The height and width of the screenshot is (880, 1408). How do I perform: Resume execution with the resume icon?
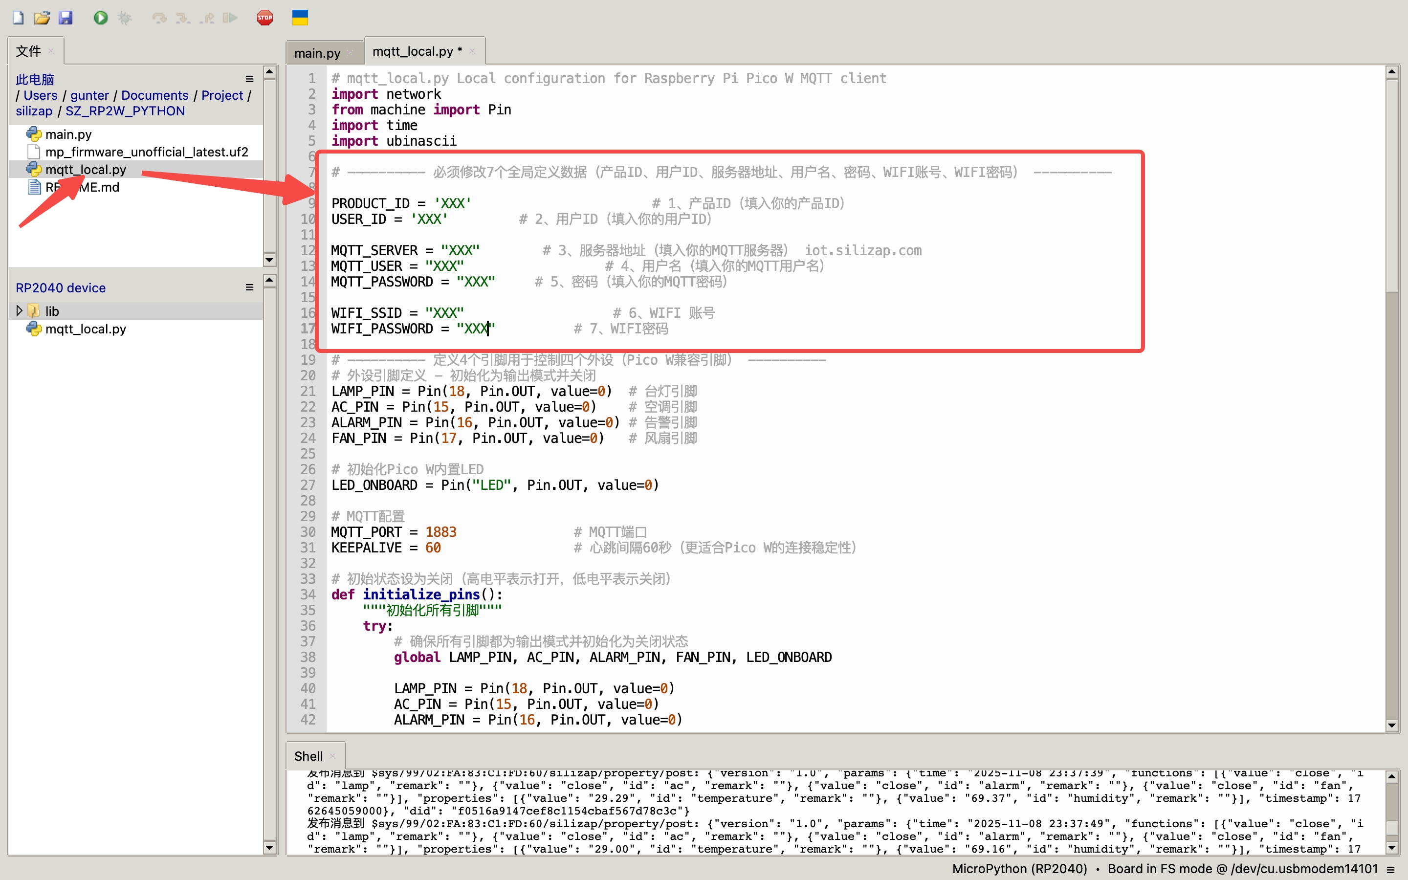click(x=230, y=18)
